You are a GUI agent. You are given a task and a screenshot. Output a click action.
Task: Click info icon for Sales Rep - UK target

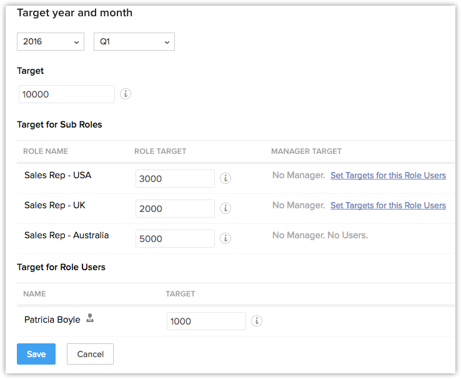click(x=226, y=208)
